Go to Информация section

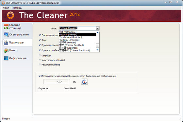pos(18,58)
